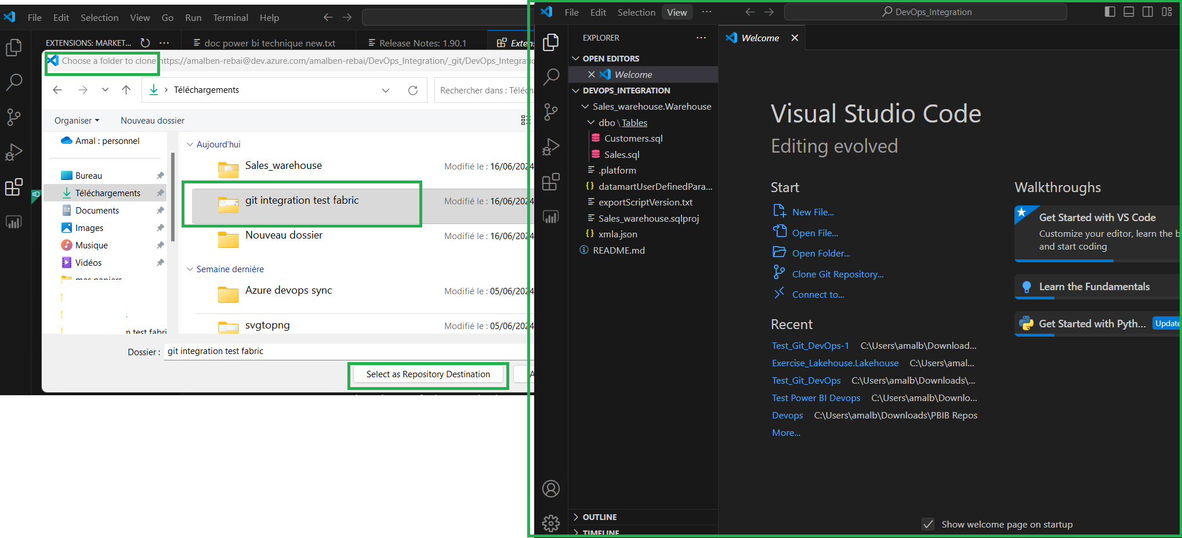Open Explorer panel more actions ellipsis

pyautogui.click(x=701, y=38)
